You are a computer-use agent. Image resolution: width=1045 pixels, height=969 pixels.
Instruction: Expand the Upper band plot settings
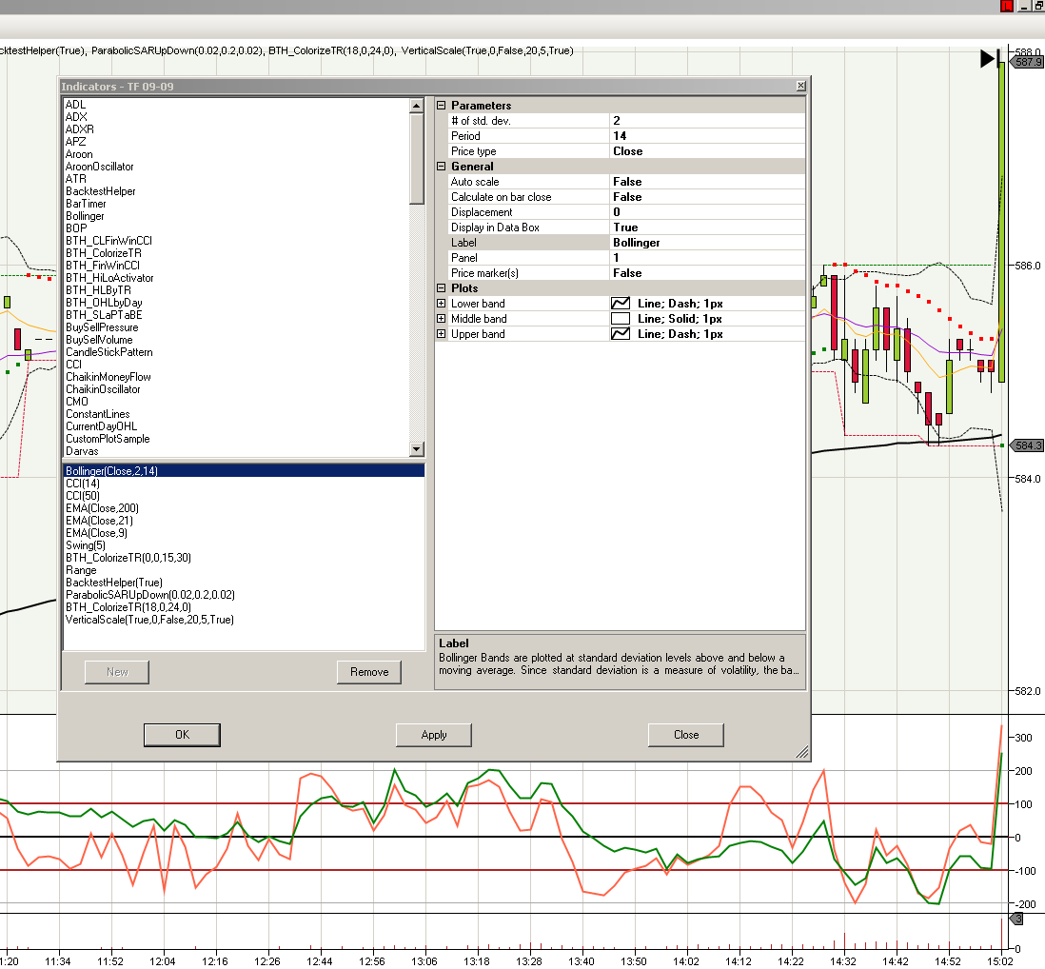click(442, 334)
